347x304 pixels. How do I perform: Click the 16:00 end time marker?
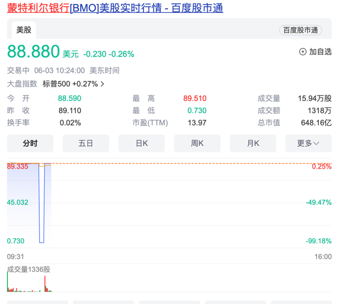point(323,256)
